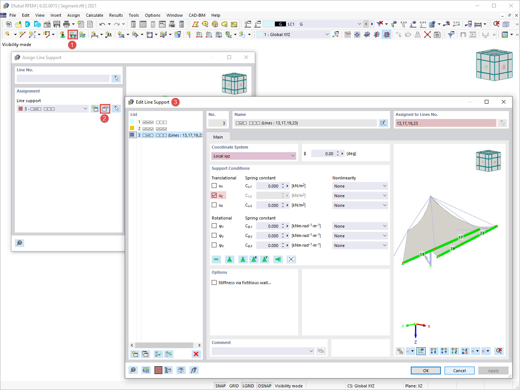
Task: Click the formula fx icon in Edit dialog
Action: (194, 370)
